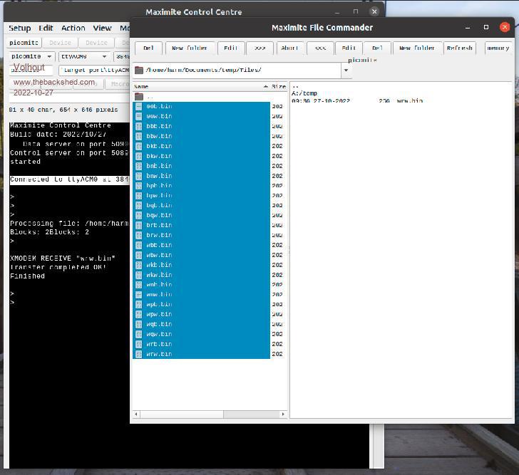Screen dimensions: 519x475
Task: Open the Action menu
Action: coord(73,28)
